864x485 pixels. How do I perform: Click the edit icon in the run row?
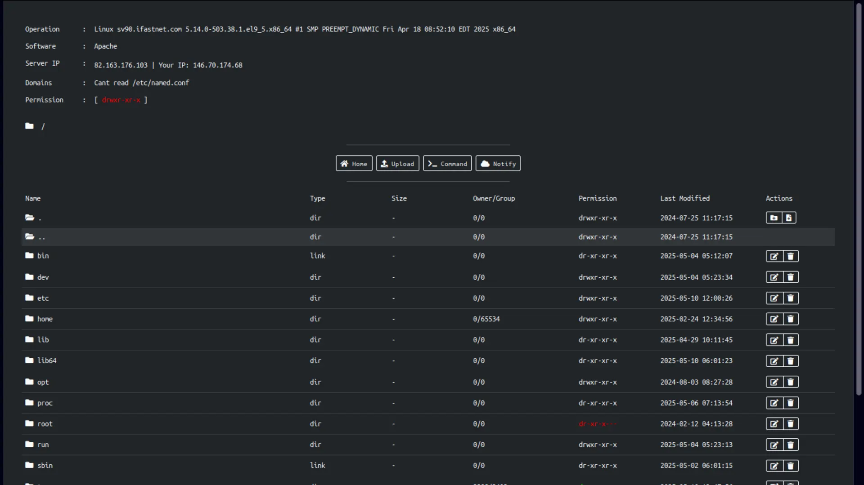(774, 445)
